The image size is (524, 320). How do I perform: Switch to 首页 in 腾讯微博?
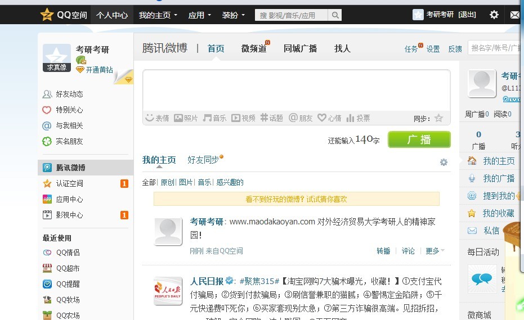pyautogui.click(x=216, y=49)
